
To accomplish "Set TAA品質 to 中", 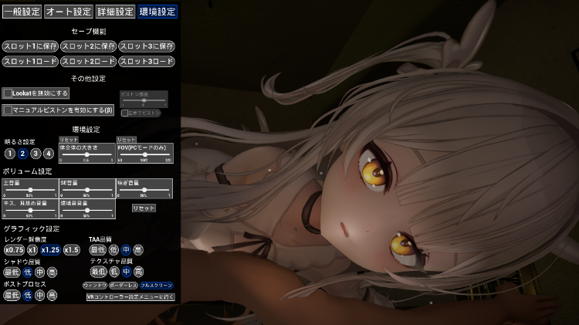I will 126,250.
